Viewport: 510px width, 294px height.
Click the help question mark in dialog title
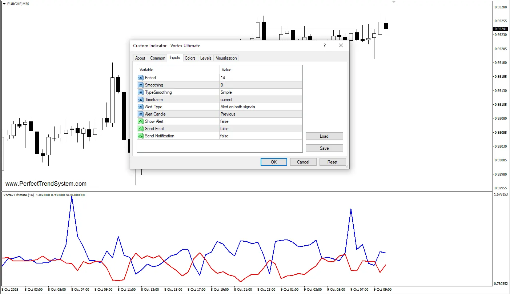[325, 46]
